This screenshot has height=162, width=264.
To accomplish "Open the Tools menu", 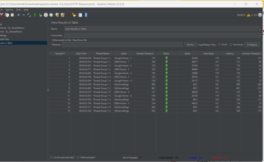I will coord(19,10).
